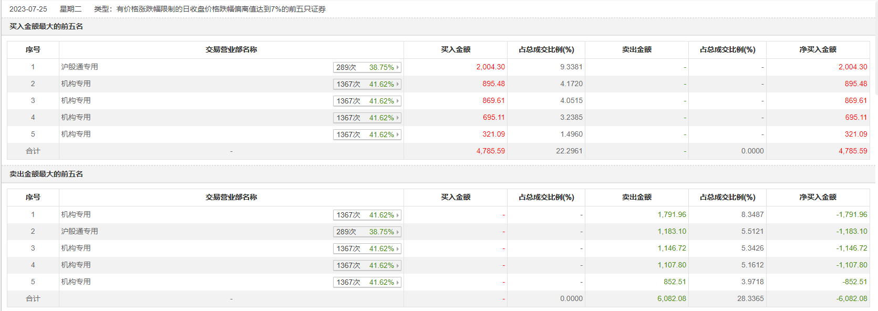
Task: Expand the 1367次 41.62% badge in sell row 5
Action: [398, 282]
